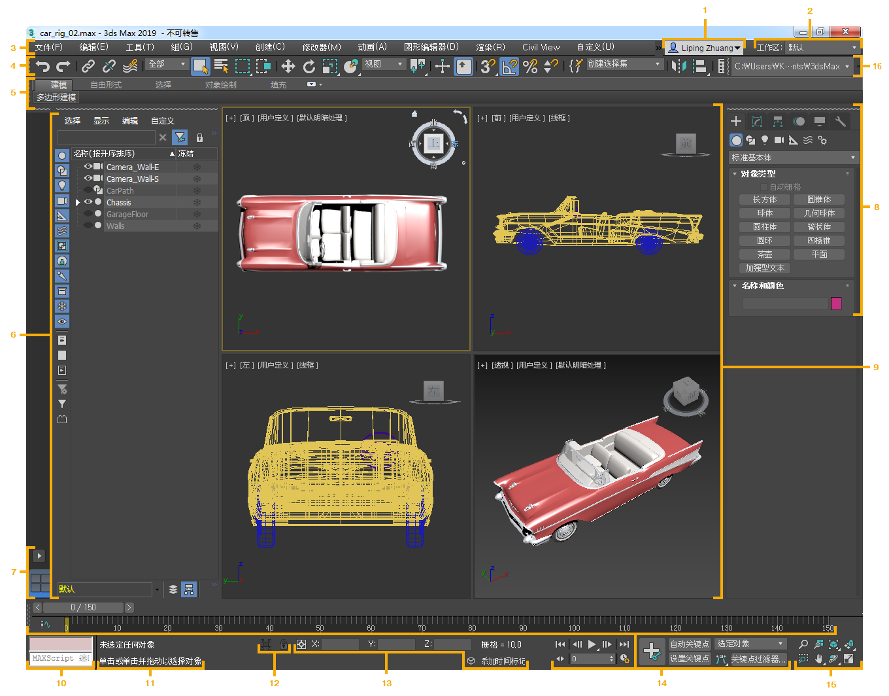This screenshot has height=696, width=889.
Task: Toggle visibility eye of Camera_Wall-E
Action: click(88, 167)
